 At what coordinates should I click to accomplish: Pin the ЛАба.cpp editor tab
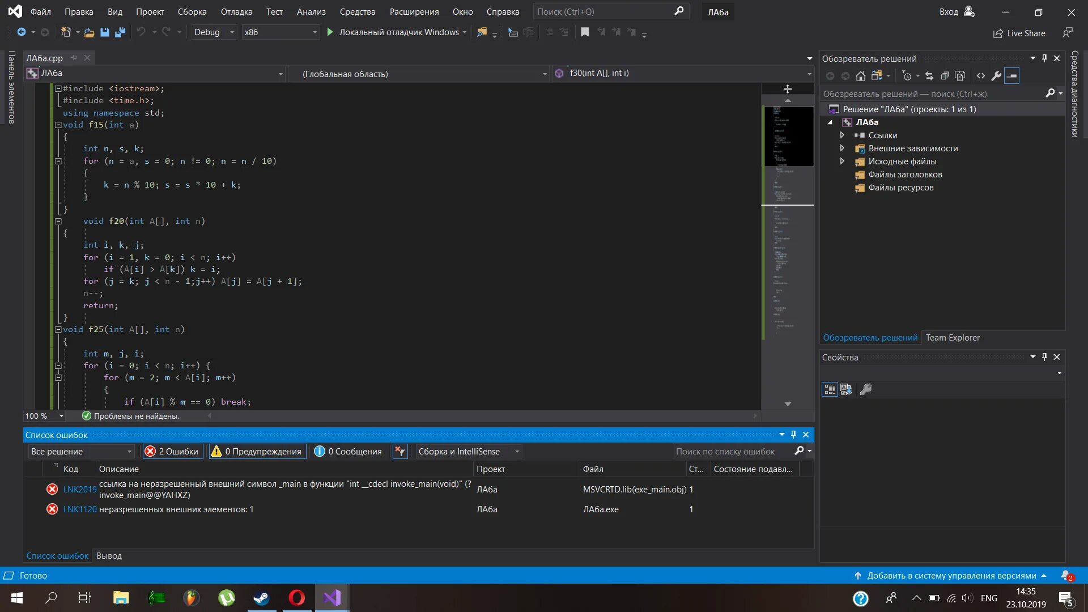tap(74, 58)
